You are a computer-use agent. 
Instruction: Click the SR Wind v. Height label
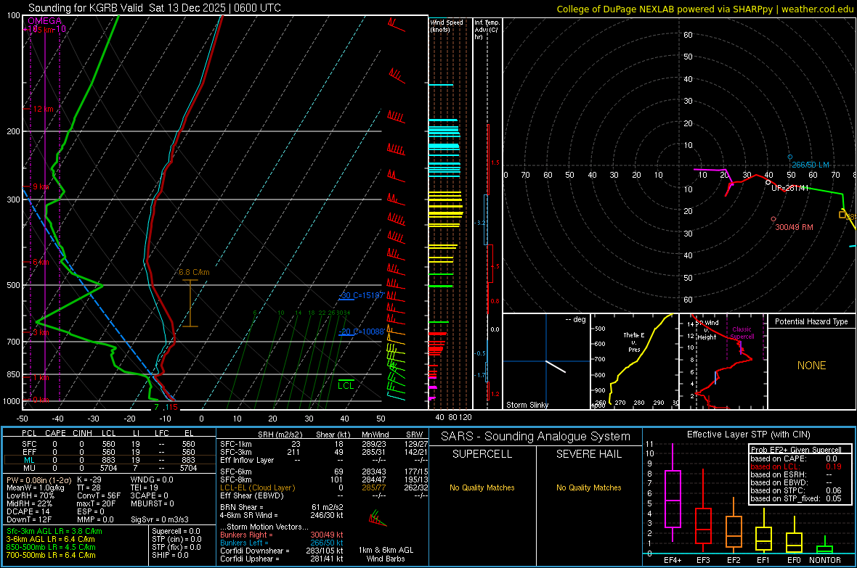(x=707, y=330)
